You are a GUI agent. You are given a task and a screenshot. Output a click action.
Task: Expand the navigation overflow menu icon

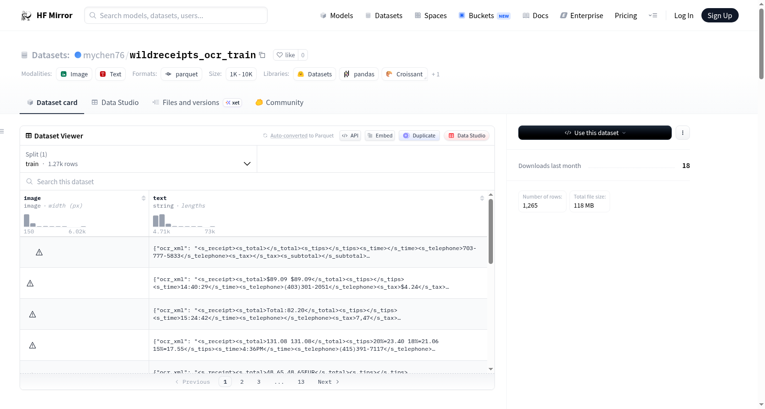(x=653, y=15)
